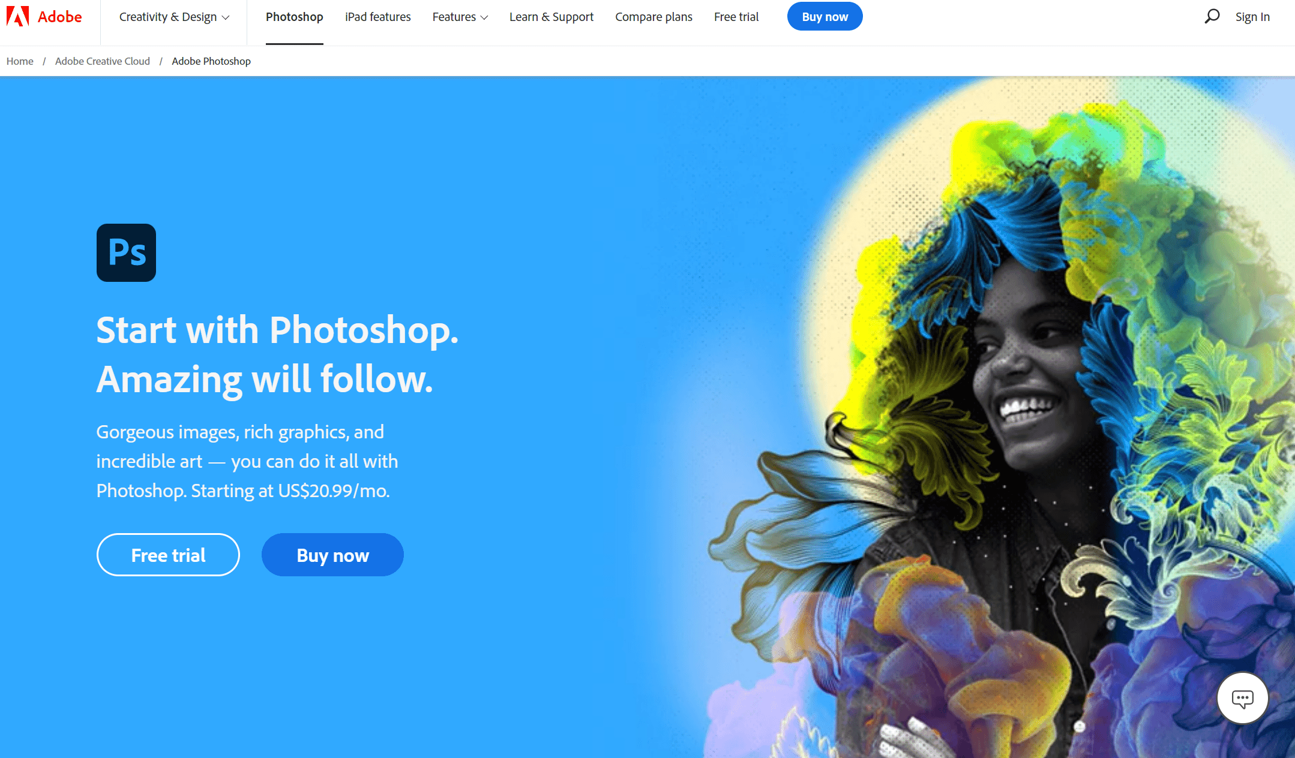Image resolution: width=1295 pixels, height=758 pixels.
Task: Expand the Features menu chevron
Action: 484,17
